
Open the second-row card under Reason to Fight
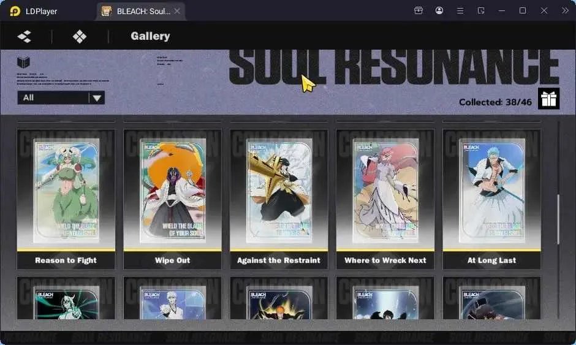(66, 298)
